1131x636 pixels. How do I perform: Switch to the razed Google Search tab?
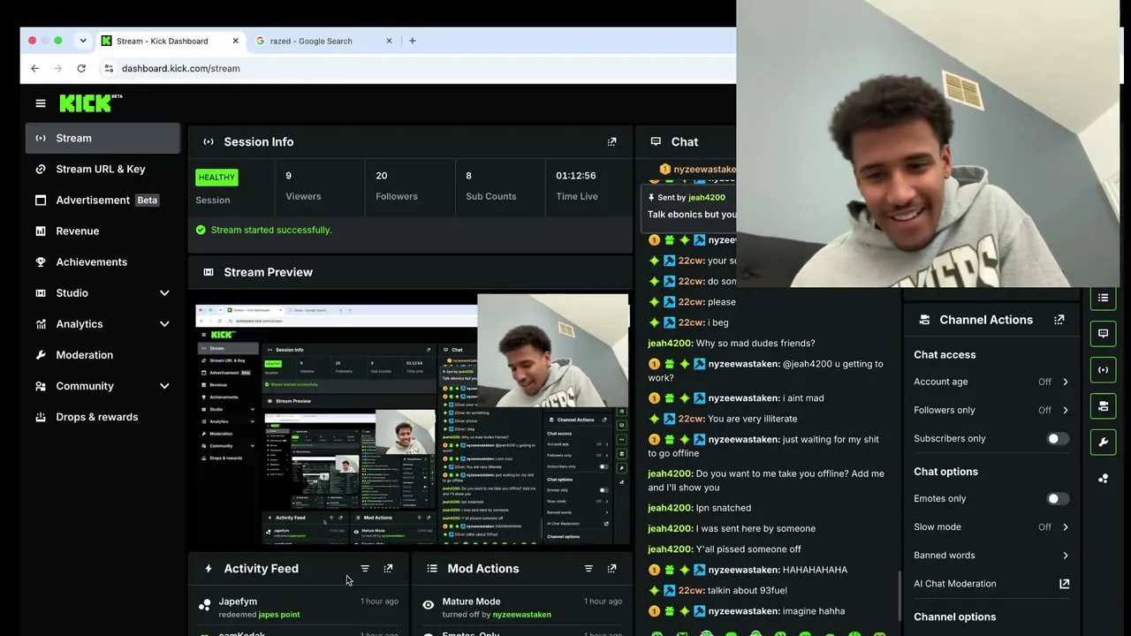[x=323, y=41]
